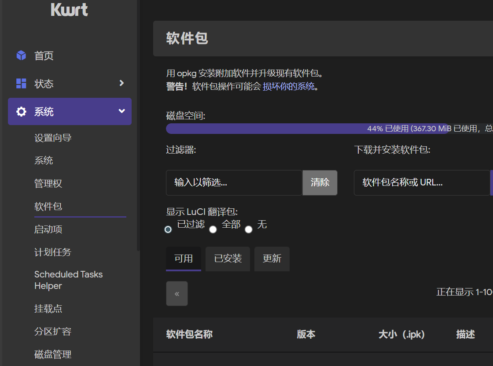
Task: Open Scheduled Tasks Helper entry
Action: point(69,280)
